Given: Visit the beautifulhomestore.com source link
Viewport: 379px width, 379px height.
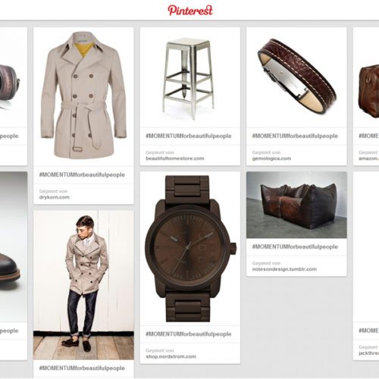Looking at the screenshot, I should 175,158.
